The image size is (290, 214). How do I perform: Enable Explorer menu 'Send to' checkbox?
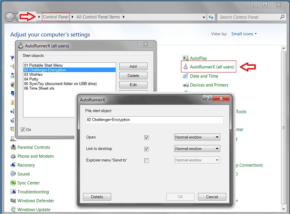click(x=146, y=160)
